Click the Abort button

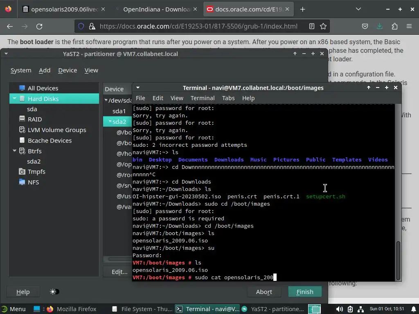[264, 292]
